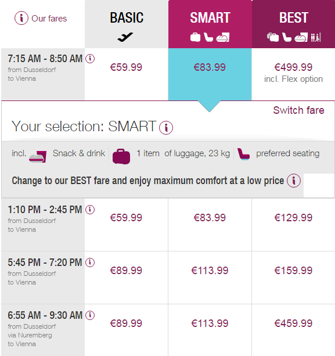Click the info icon beside Our fares
The height and width of the screenshot is (356, 335).
(21, 18)
